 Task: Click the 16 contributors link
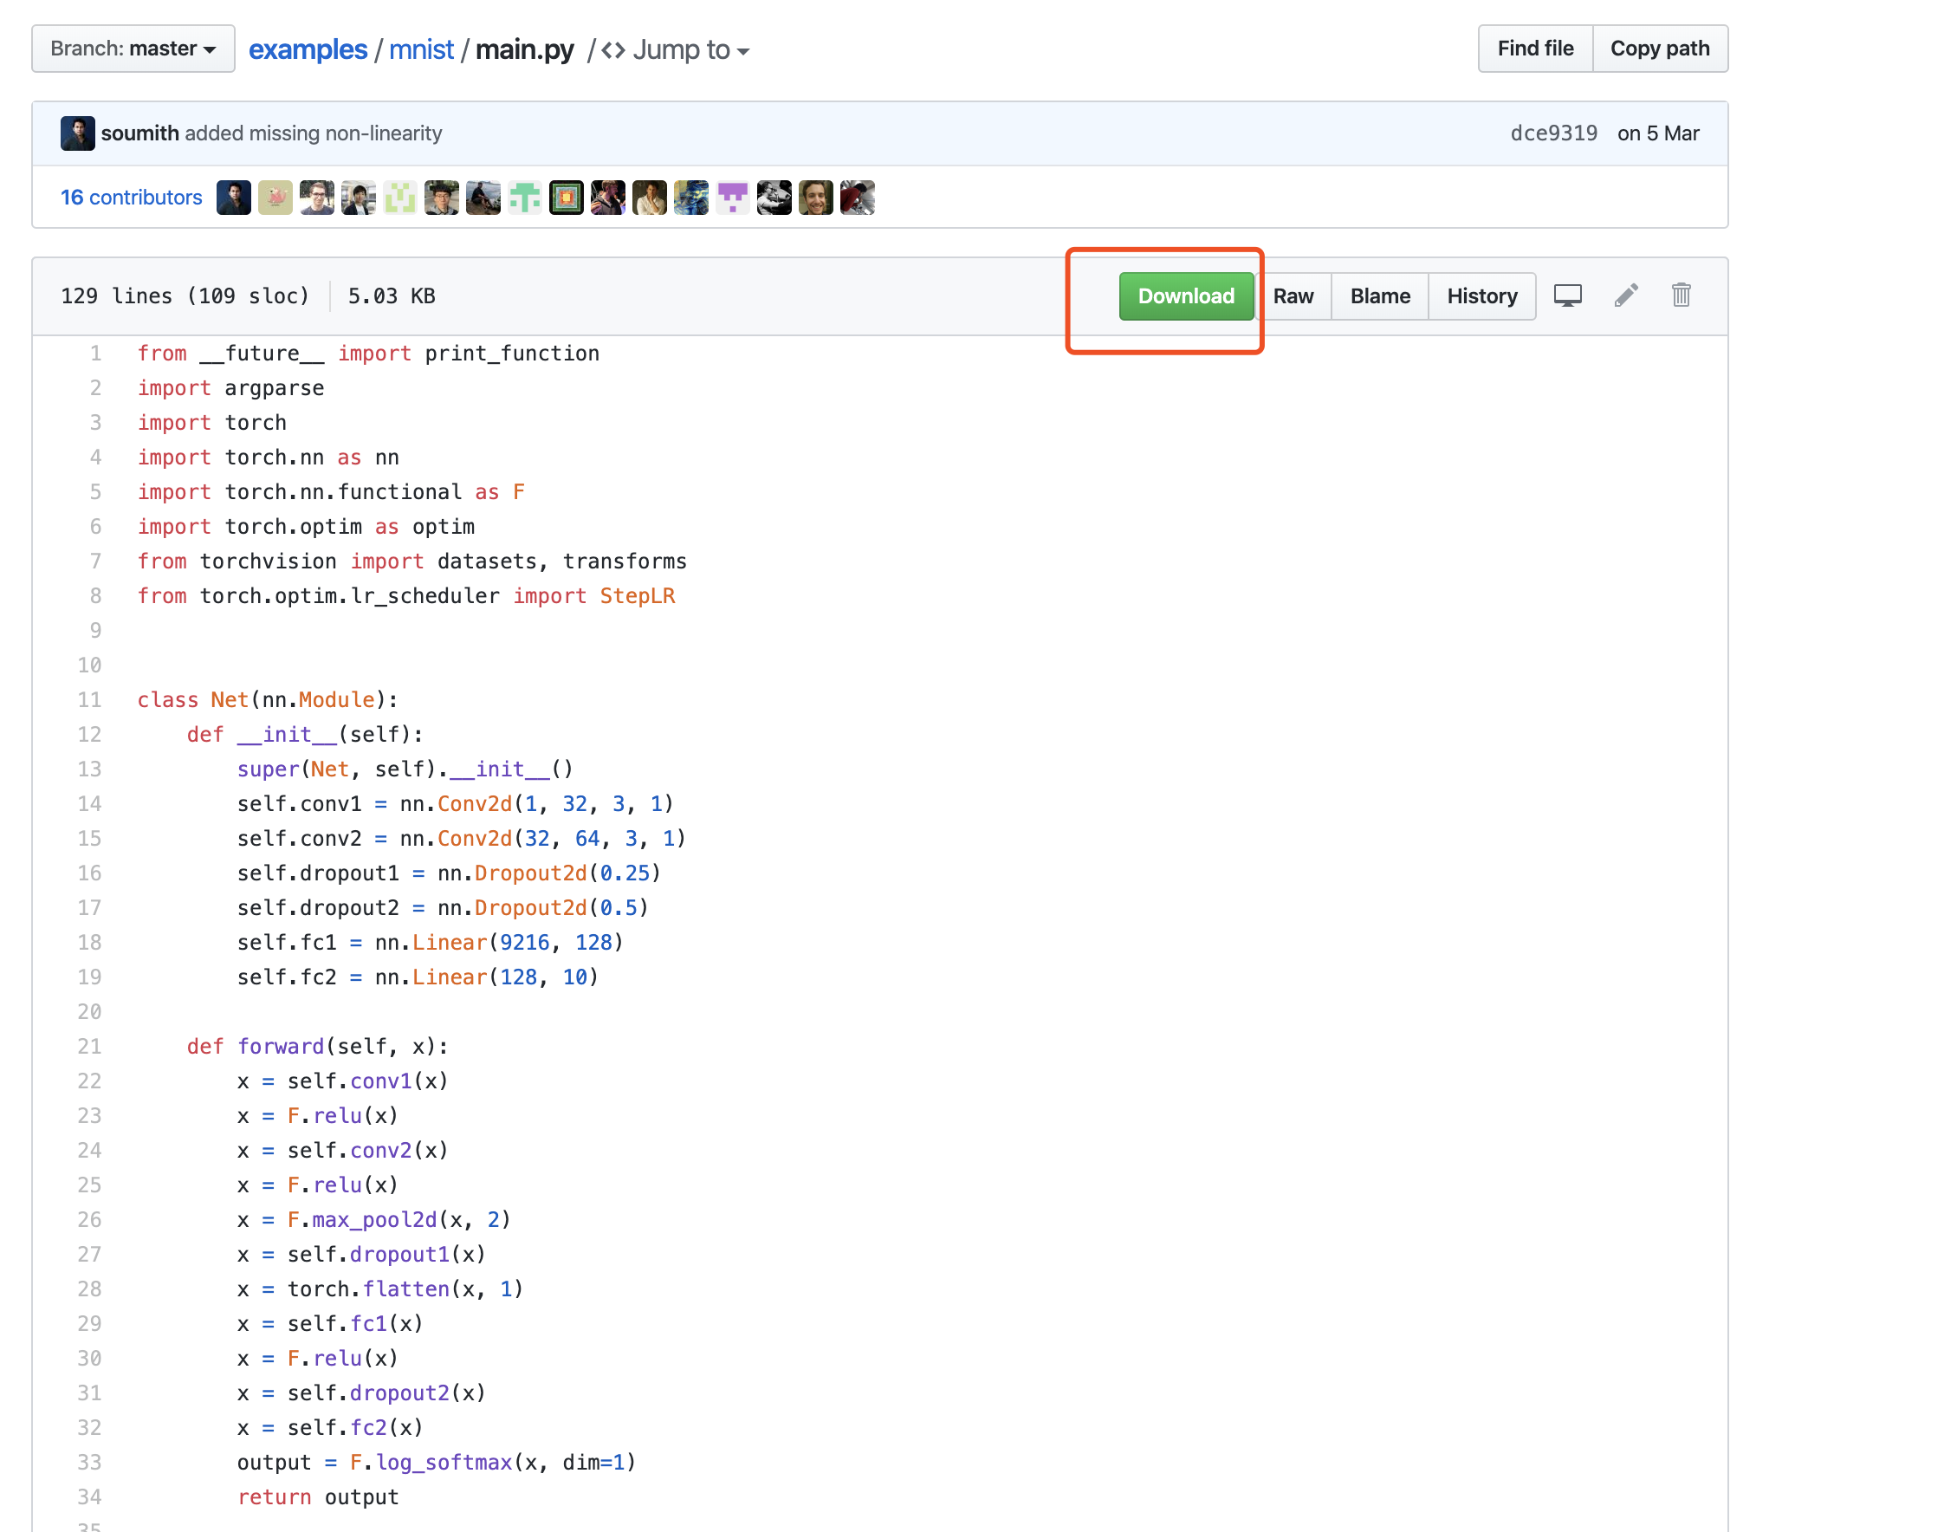click(129, 196)
